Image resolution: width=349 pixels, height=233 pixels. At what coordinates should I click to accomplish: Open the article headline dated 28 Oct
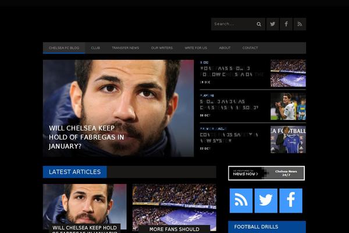pyautogui.click(x=229, y=105)
